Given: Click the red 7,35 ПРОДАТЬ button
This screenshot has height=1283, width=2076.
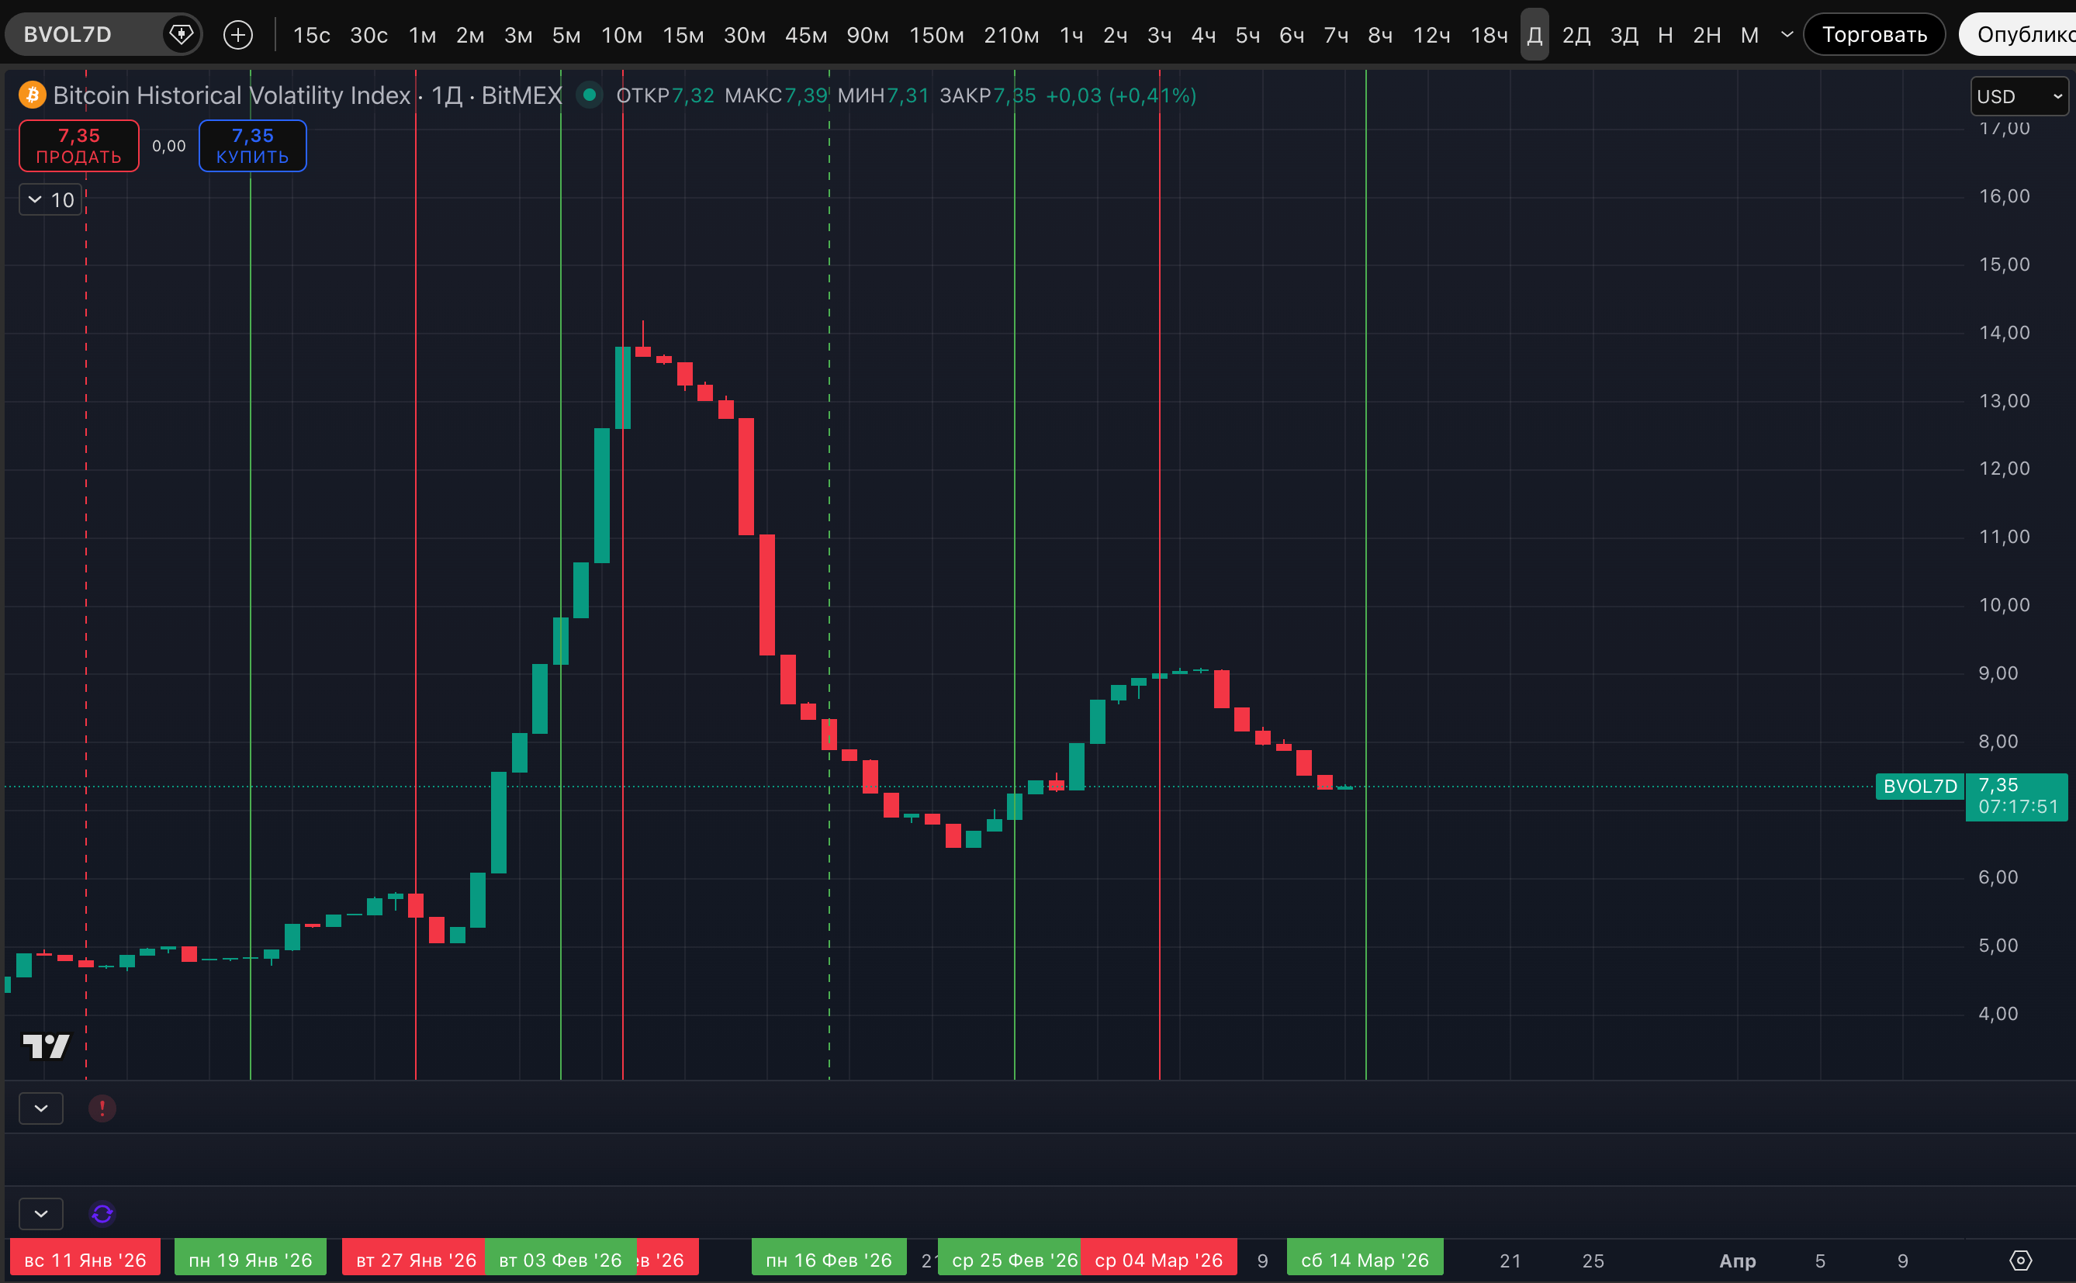Looking at the screenshot, I should coord(79,146).
